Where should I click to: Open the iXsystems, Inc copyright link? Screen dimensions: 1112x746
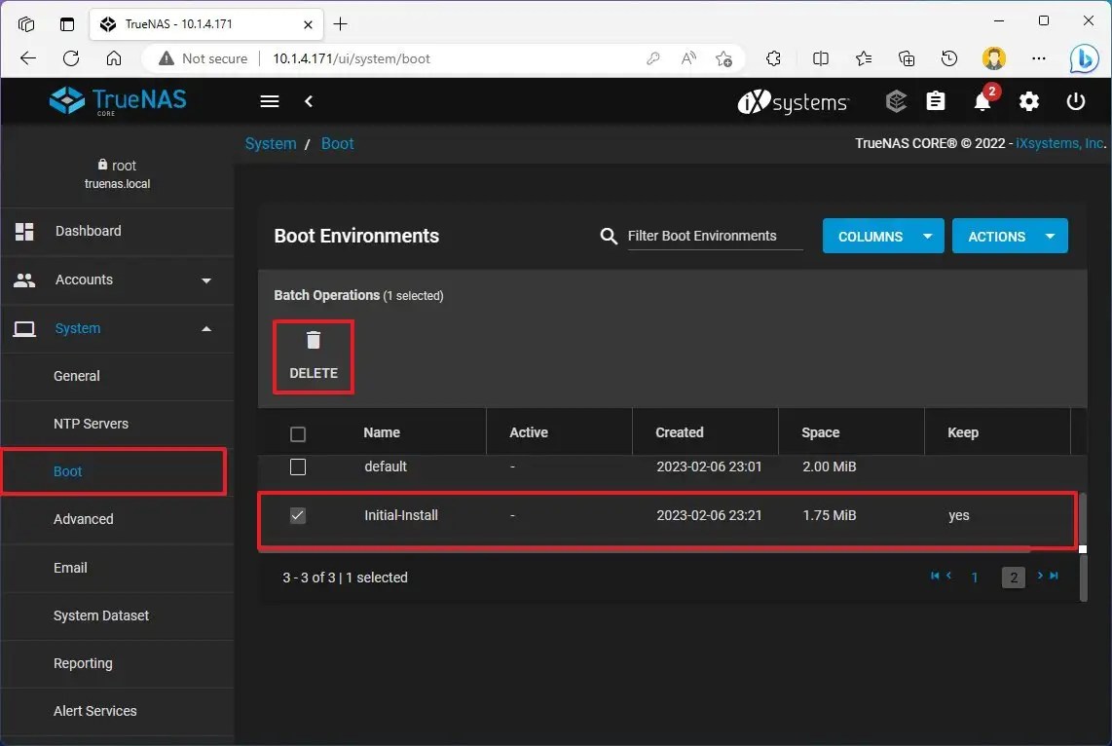(1057, 142)
